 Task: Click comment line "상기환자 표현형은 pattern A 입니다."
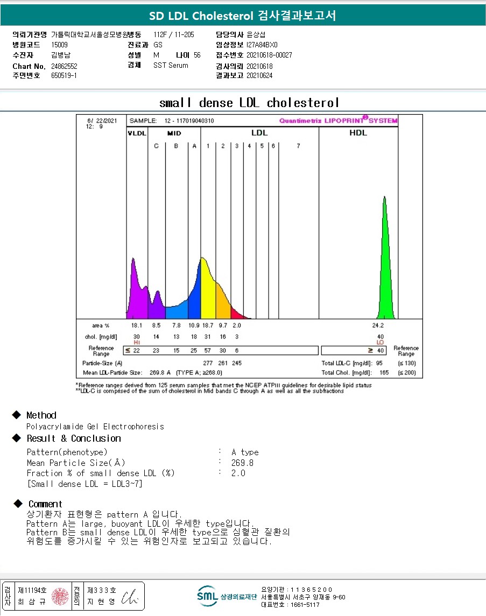(104, 514)
